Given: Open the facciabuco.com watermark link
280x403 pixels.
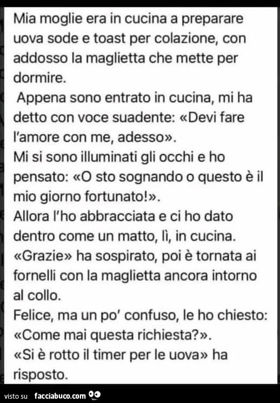Looking at the screenshot, I should point(60,396).
